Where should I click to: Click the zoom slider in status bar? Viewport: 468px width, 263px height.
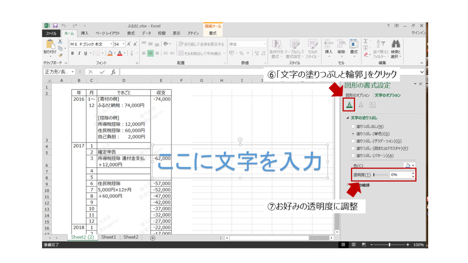pyautogui.click(x=389, y=245)
